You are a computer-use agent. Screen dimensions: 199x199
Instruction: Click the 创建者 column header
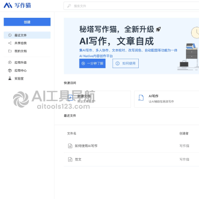[184, 134]
